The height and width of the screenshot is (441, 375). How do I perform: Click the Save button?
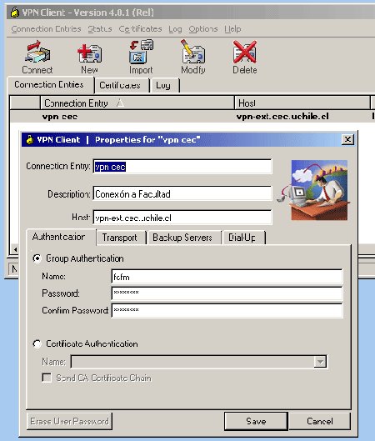pos(256,421)
